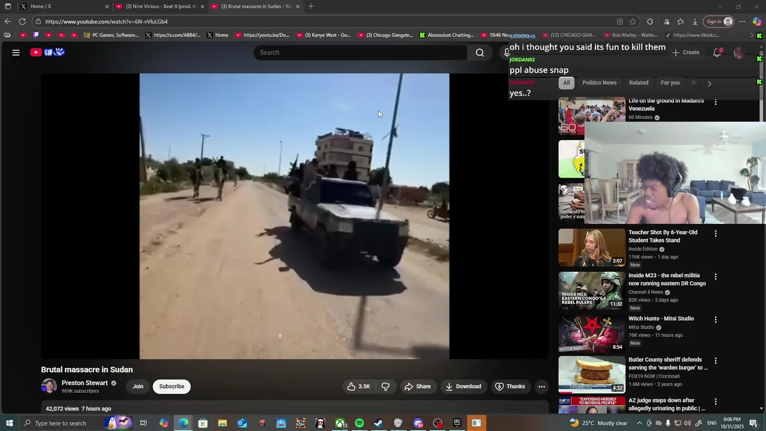
Task: Open menu for AZ judge video
Action: tap(715, 402)
